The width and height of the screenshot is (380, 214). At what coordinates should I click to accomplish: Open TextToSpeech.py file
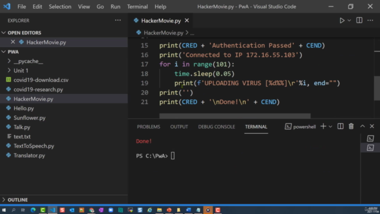[x=34, y=146]
